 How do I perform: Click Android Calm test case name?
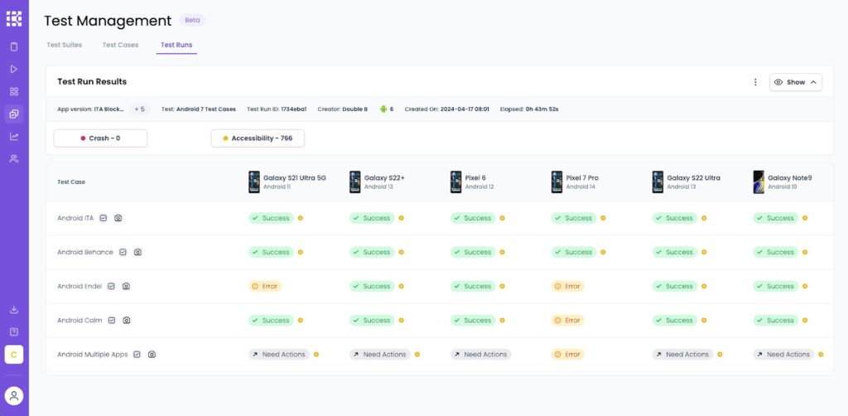(x=79, y=320)
